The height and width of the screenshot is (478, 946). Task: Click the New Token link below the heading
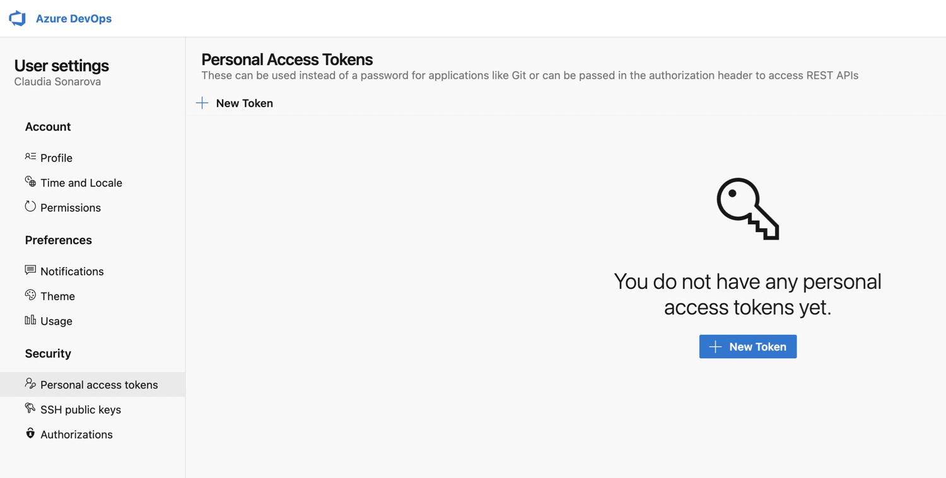(244, 103)
